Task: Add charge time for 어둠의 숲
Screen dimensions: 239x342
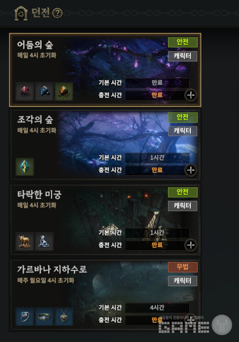Action: 191,95
